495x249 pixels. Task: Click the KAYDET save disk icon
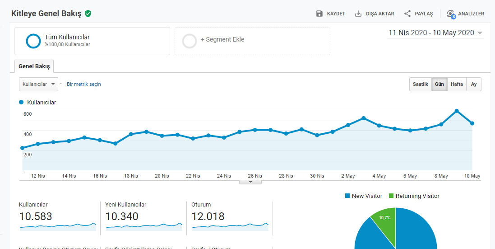coord(319,14)
